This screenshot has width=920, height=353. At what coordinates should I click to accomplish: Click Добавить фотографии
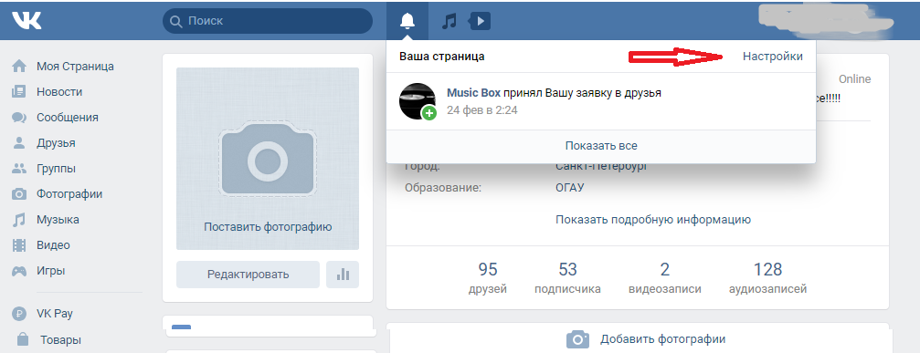coord(662,339)
